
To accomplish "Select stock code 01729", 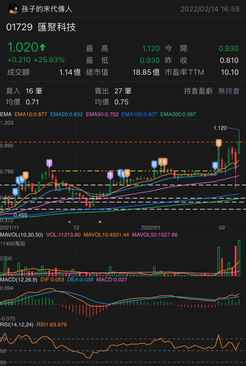I will click(x=19, y=27).
